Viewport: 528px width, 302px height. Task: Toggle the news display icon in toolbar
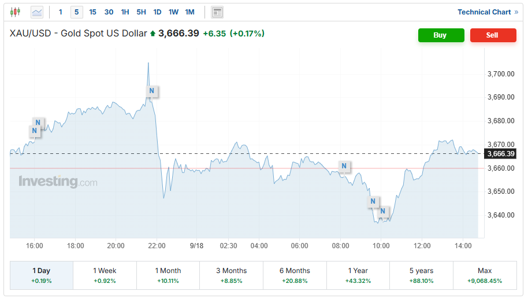pyautogui.click(x=217, y=12)
